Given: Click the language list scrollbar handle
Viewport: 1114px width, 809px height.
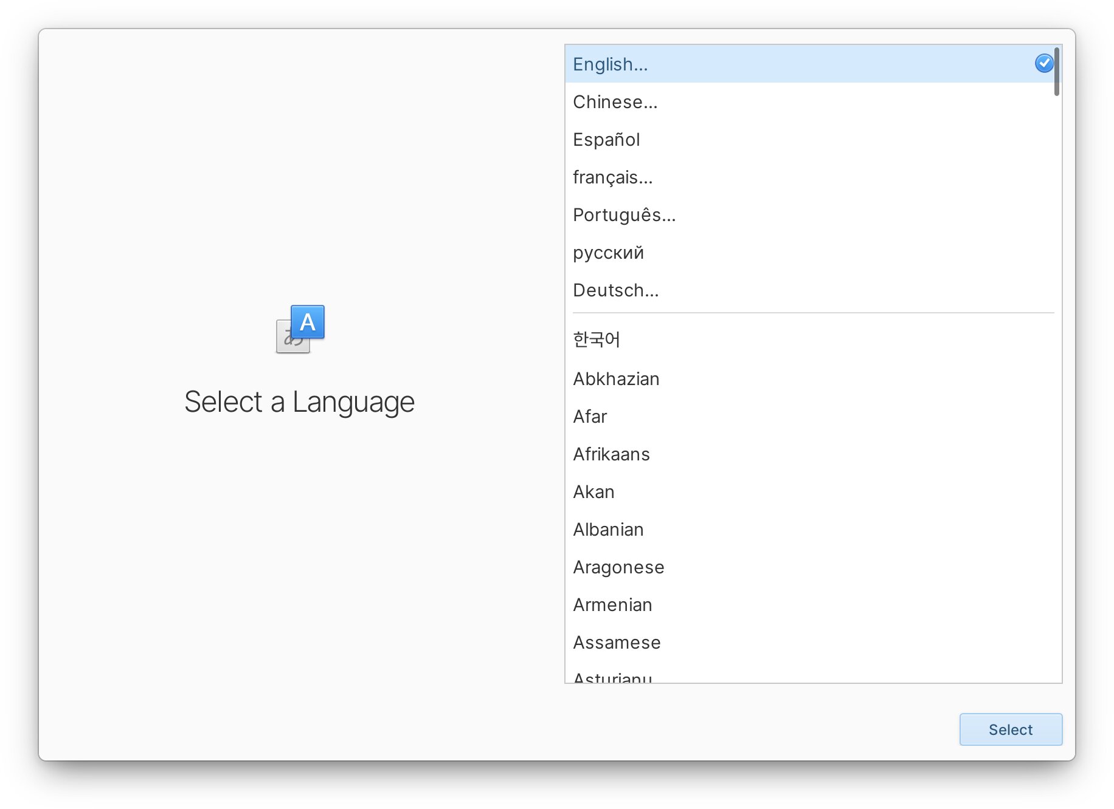Looking at the screenshot, I should [1057, 72].
